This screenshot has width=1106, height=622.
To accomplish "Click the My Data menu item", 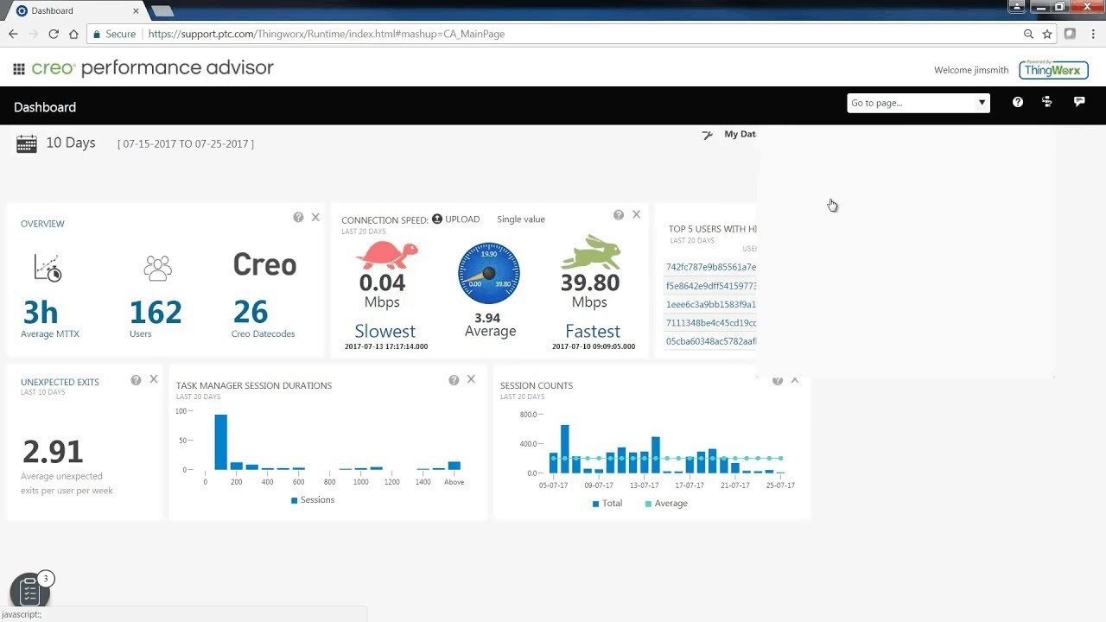I will (740, 134).
